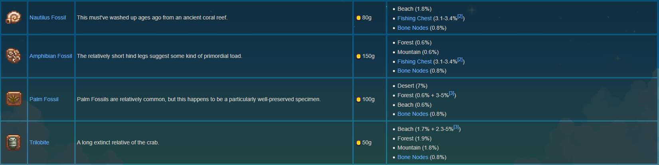
Task: Open footnote [3] in Trilobite row
Action: pyautogui.click(x=456, y=127)
